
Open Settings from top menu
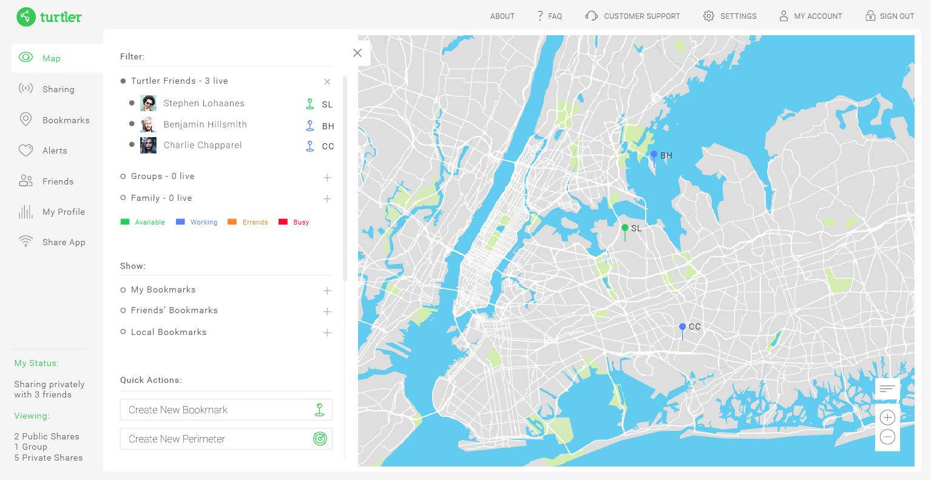[x=739, y=16]
